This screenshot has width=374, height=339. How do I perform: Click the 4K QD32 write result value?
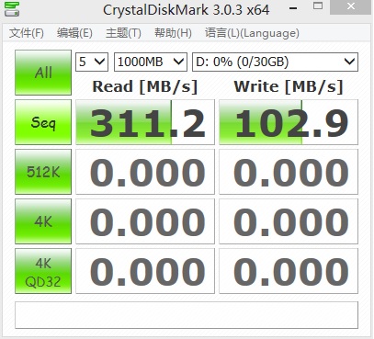pos(289,271)
